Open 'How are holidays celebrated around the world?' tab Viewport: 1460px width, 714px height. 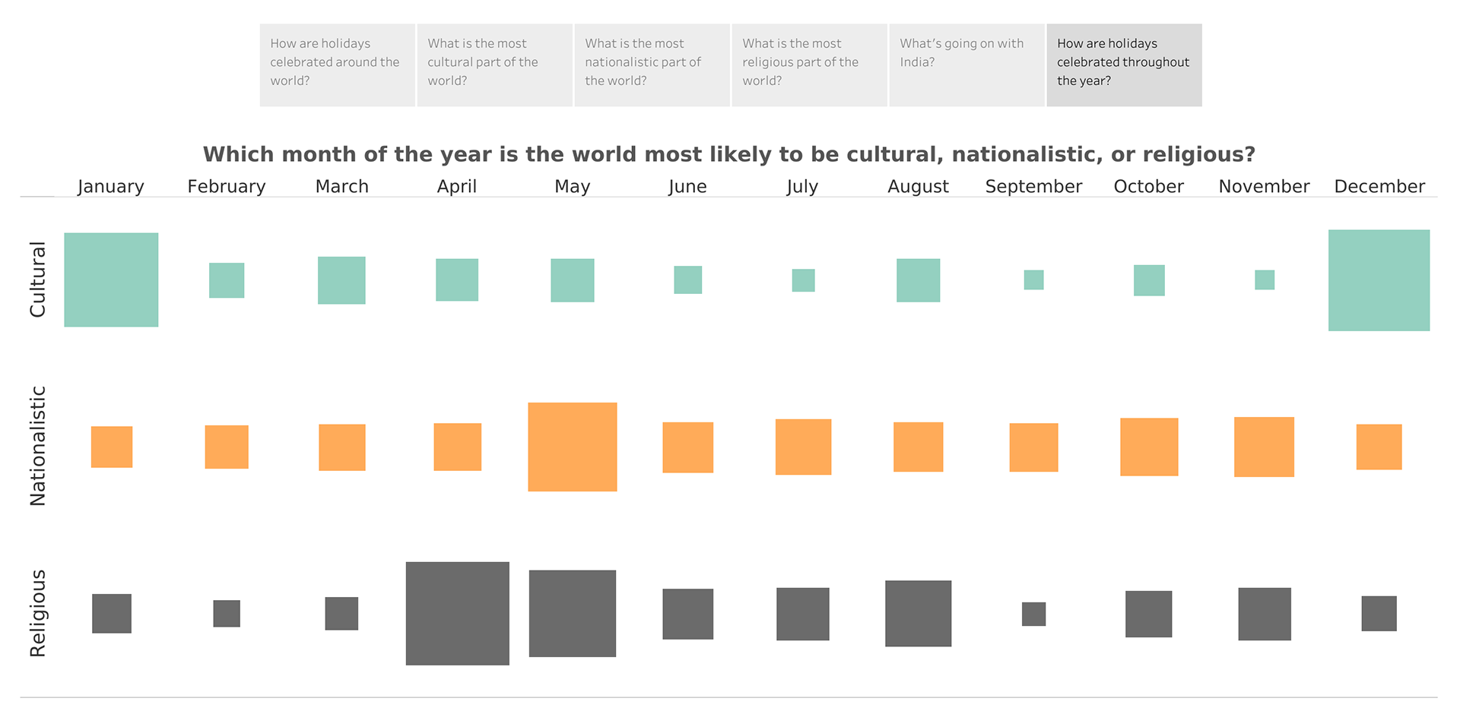337,65
